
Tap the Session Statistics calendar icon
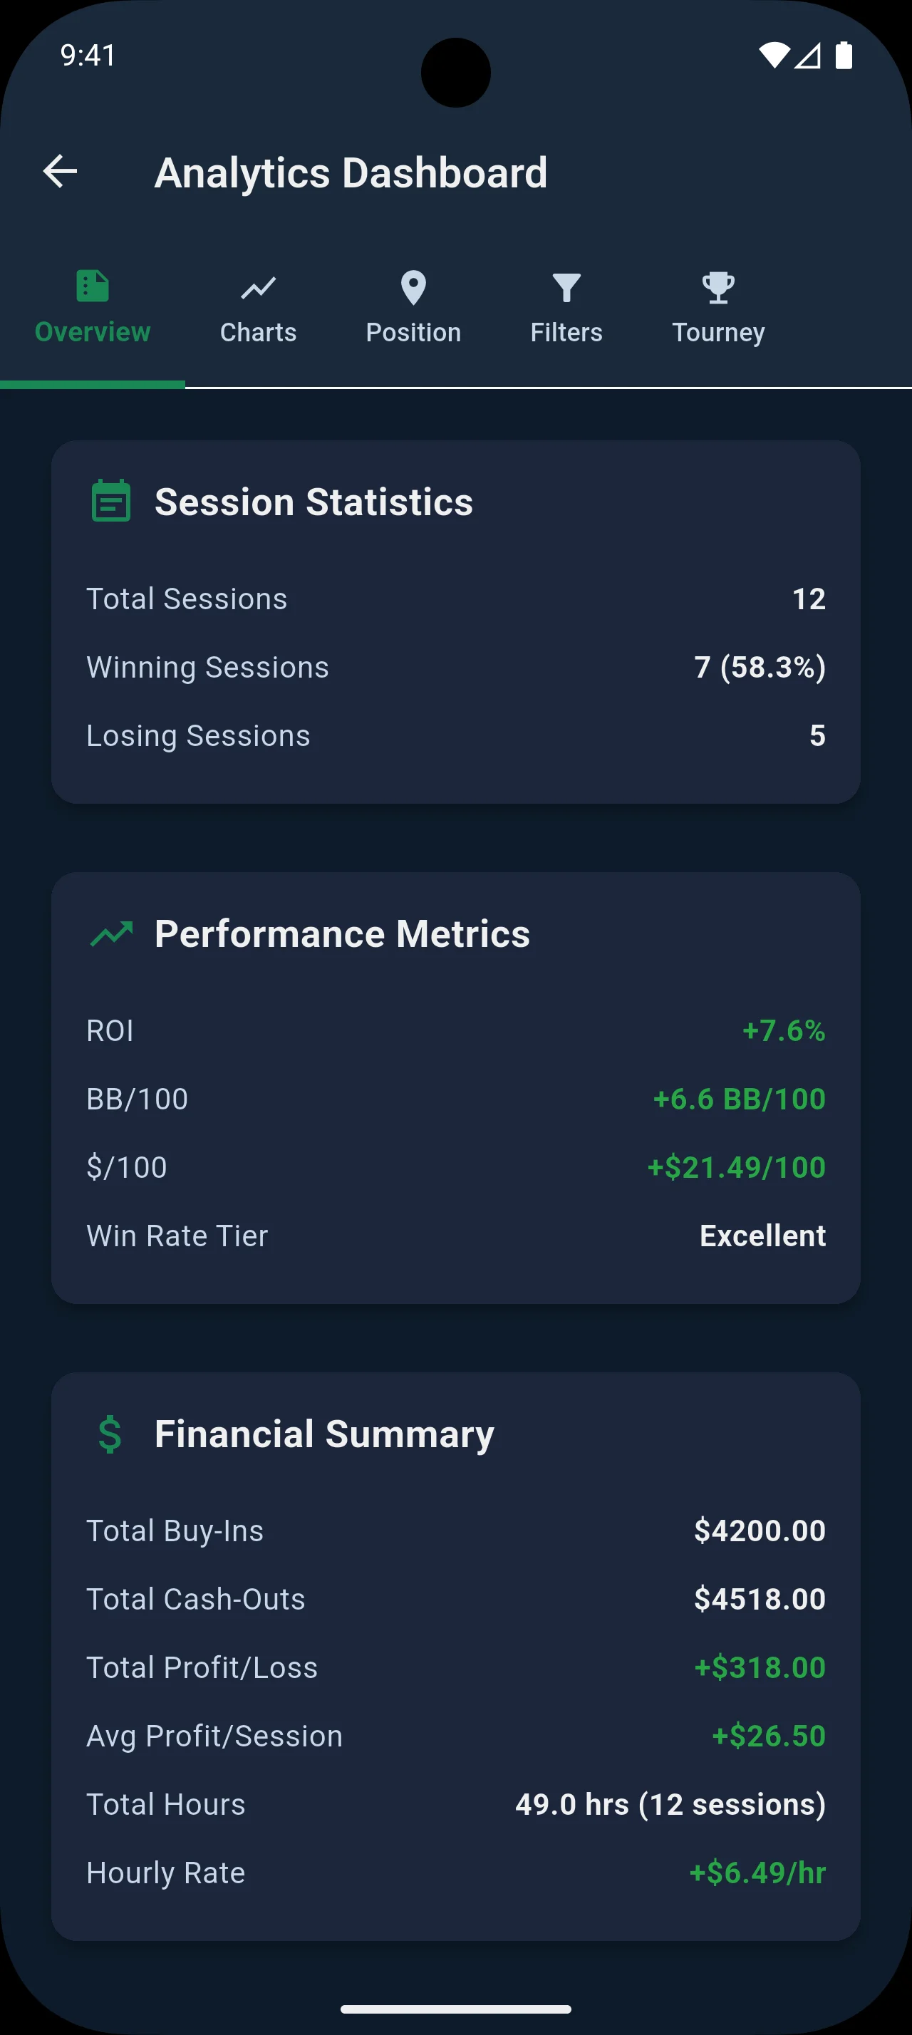point(110,501)
